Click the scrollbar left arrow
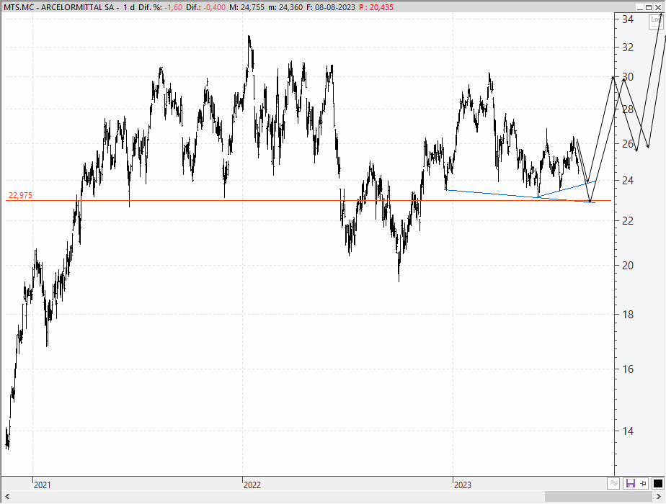Viewport: 666px width, 504px height. click(x=6, y=496)
